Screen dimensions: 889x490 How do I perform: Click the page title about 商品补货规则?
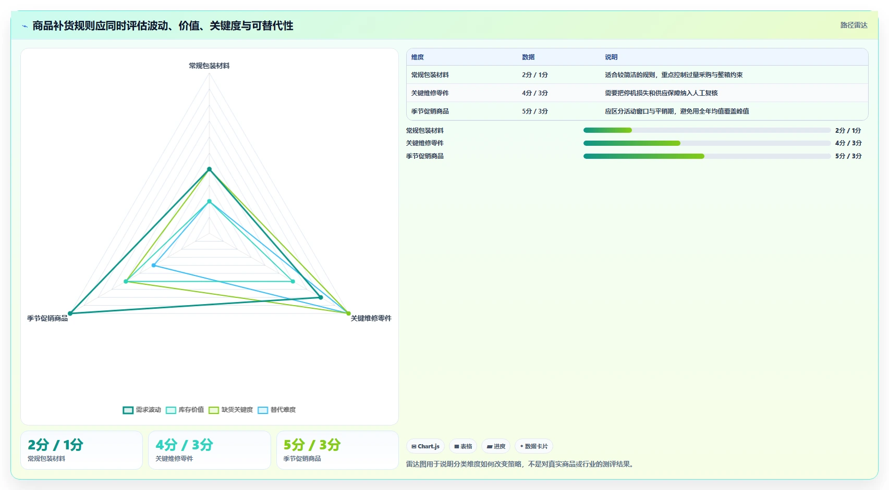pyautogui.click(x=163, y=26)
